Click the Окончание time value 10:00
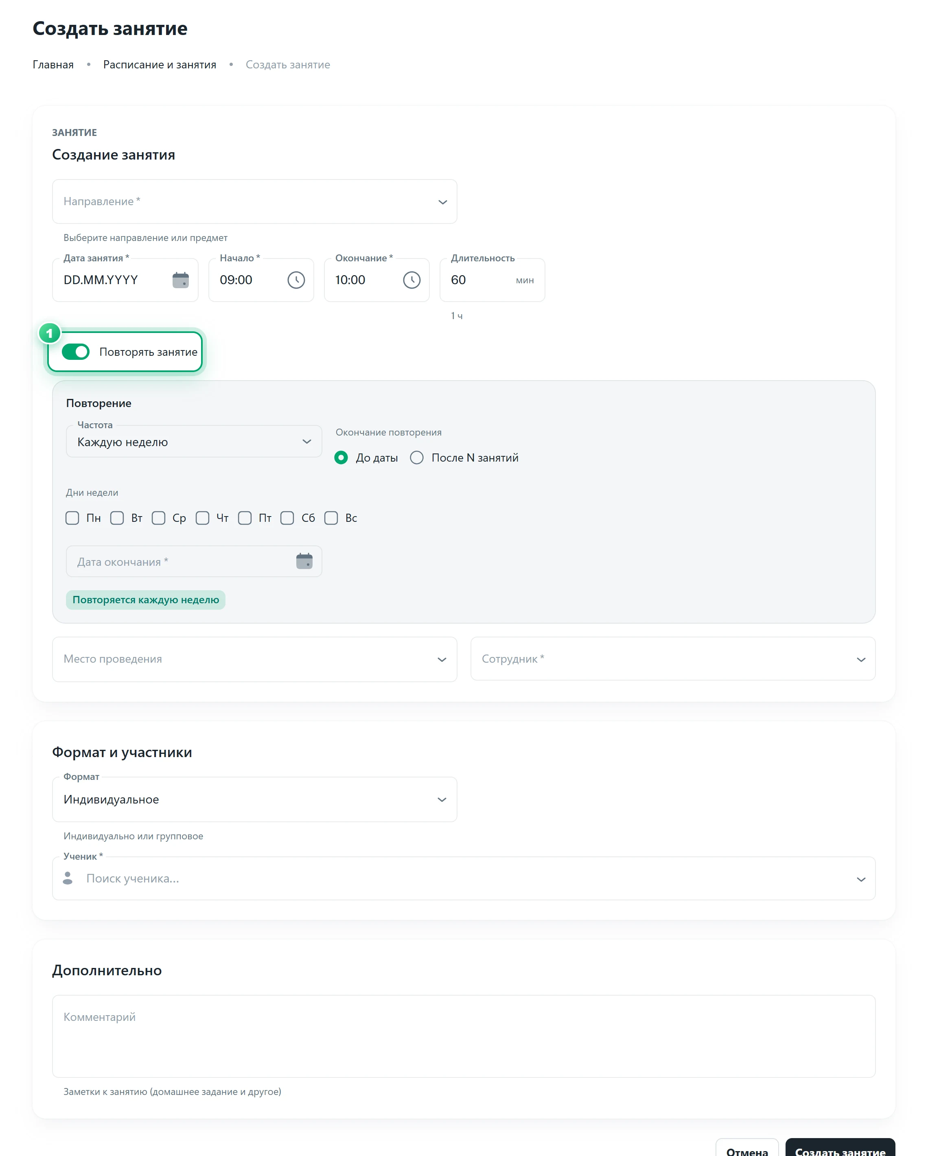The image size is (928, 1156). pos(350,280)
